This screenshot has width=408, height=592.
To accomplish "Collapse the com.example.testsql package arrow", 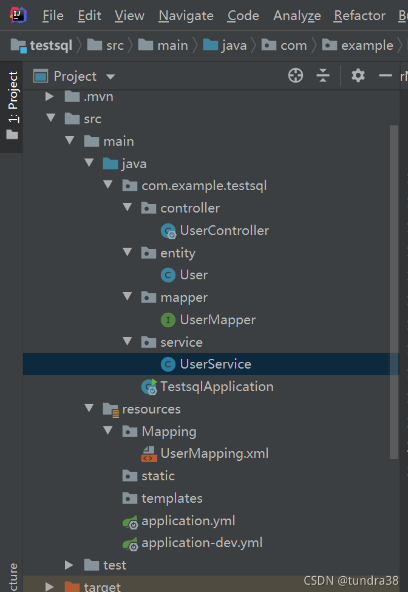I will point(108,185).
